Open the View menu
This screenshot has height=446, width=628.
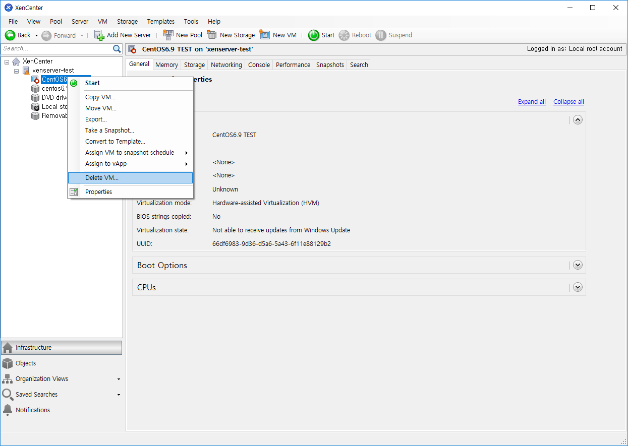(34, 22)
